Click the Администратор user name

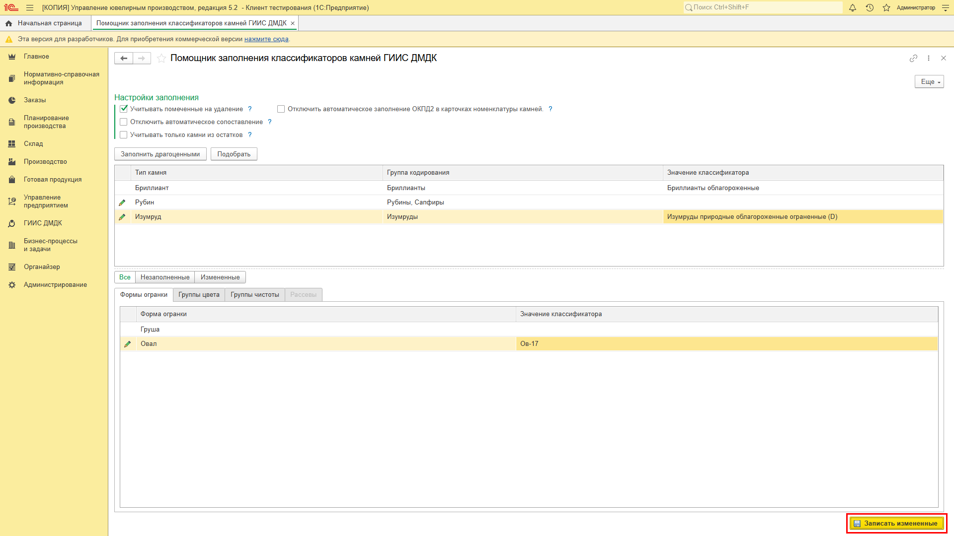click(x=916, y=8)
